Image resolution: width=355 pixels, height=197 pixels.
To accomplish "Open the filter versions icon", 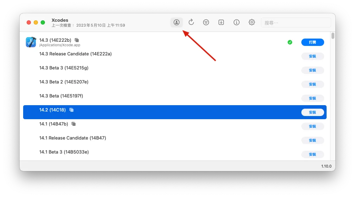I will (x=206, y=22).
